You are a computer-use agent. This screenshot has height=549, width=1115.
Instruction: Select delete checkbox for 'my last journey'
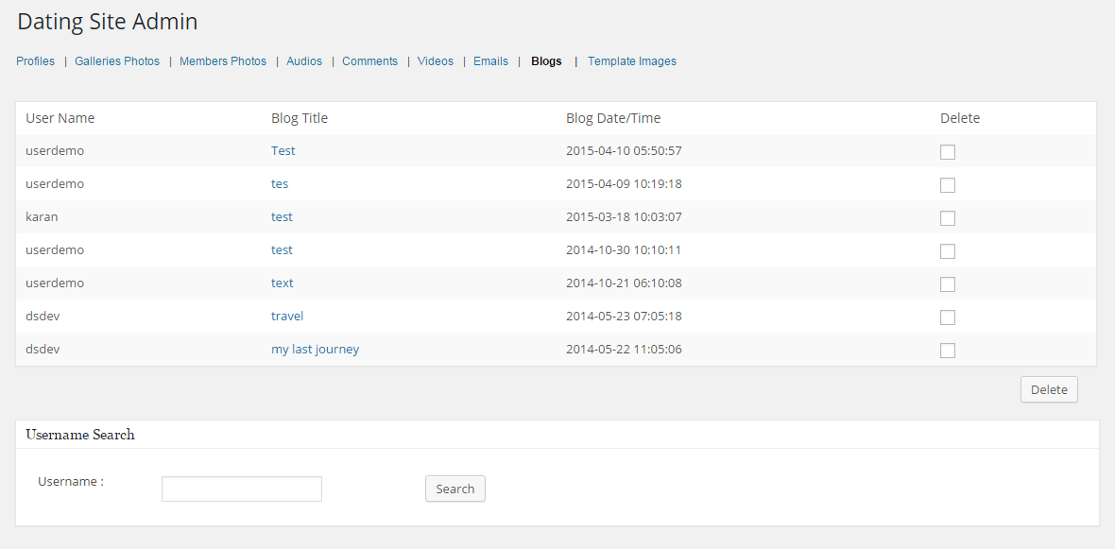pyautogui.click(x=947, y=351)
